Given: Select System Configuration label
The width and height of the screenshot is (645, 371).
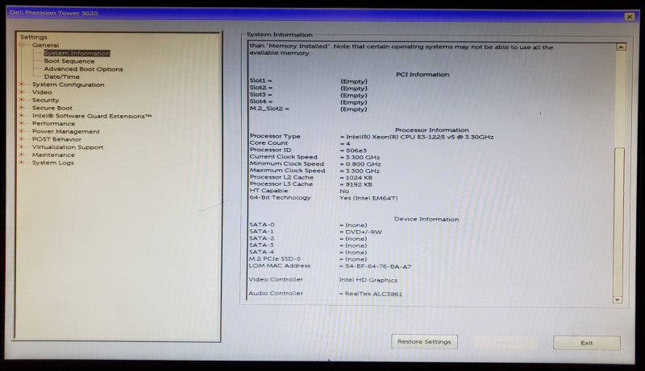Looking at the screenshot, I should click(69, 85).
